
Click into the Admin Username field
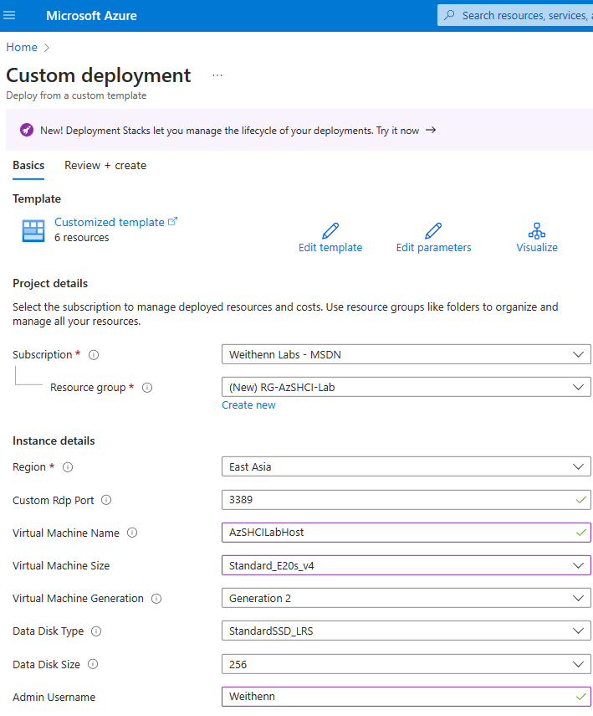point(406,697)
